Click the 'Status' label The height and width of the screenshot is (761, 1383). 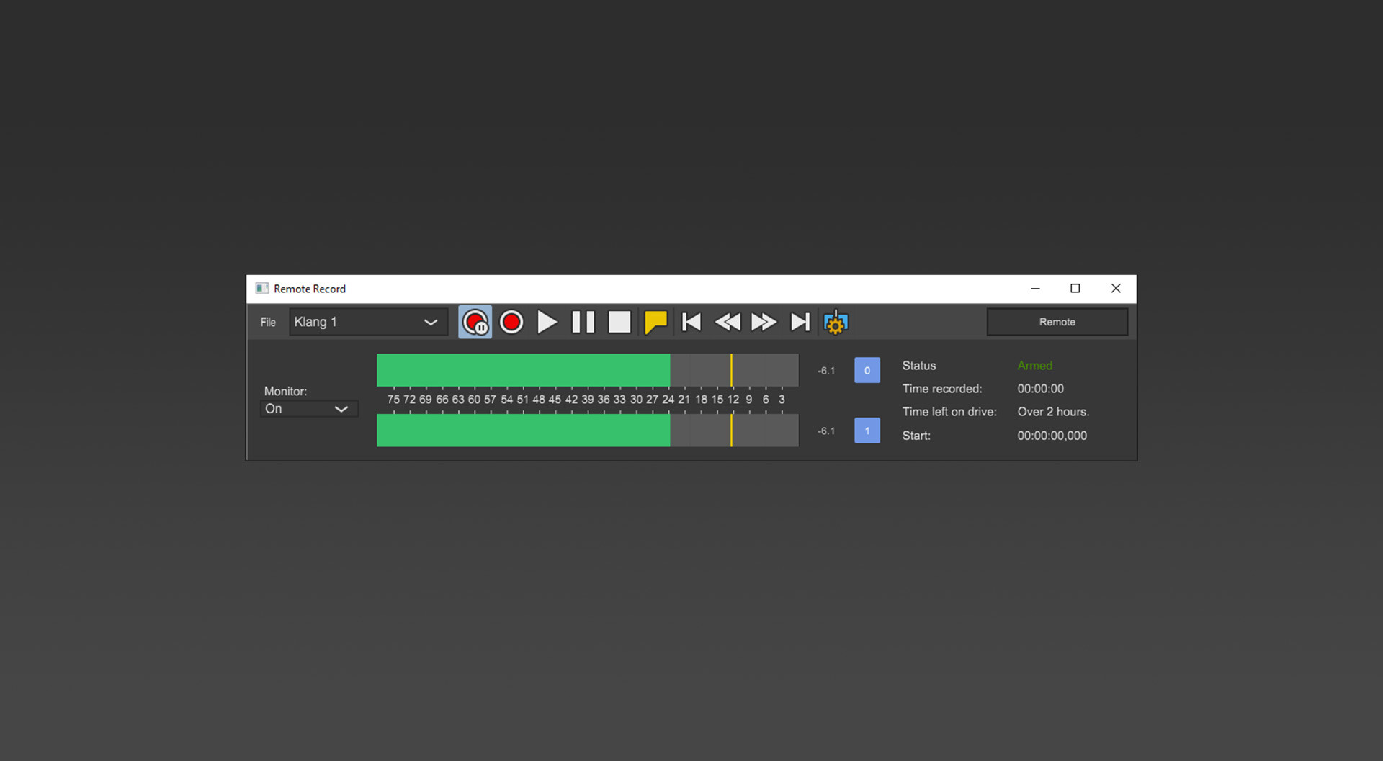919,366
